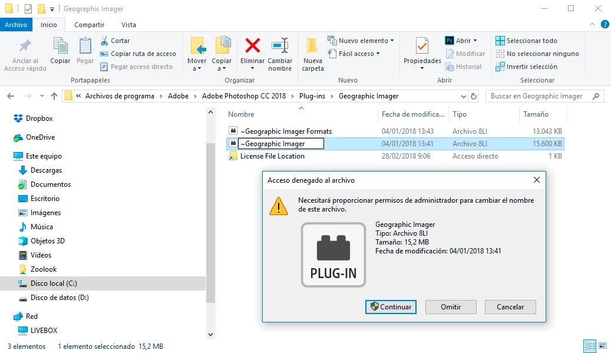This screenshot has height=353, width=611.
Task: Open OneDrive in the navigation pane
Action: (x=40, y=137)
